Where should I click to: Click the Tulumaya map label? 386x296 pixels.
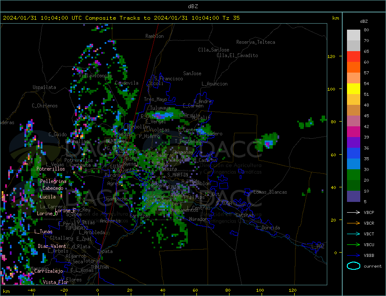pyautogui.click(x=160, y=108)
